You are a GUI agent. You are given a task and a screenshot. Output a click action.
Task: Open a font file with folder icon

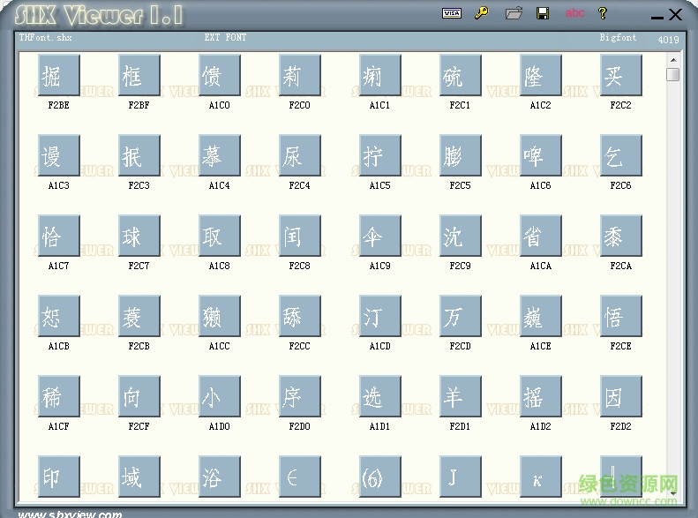coord(514,13)
